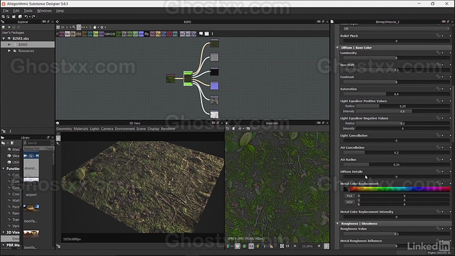Select the Blur (Blr) node shortcut
The width and height of the screenshot is (455, 256).
[x=73, y=34]
